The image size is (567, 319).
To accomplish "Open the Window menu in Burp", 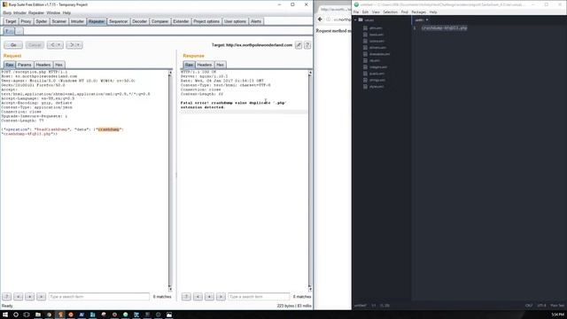I will point(53,12).
